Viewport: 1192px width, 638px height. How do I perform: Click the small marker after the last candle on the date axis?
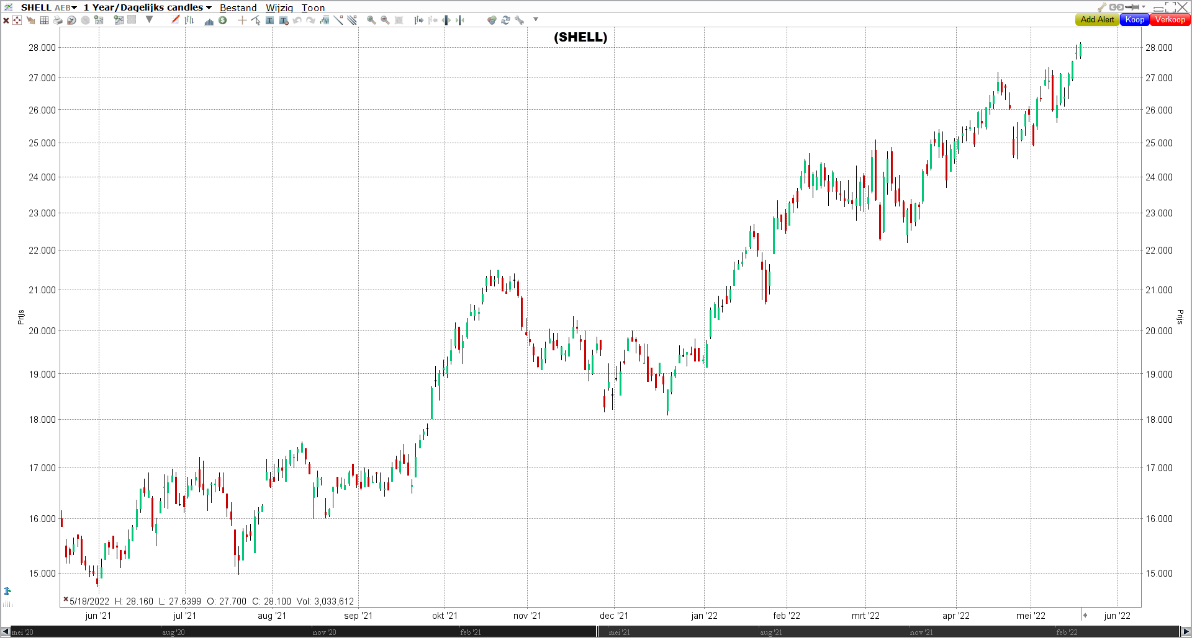(x=1085, y=615)
